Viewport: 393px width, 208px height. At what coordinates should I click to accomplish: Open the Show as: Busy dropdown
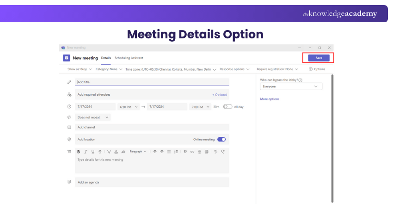pos(80,69)
